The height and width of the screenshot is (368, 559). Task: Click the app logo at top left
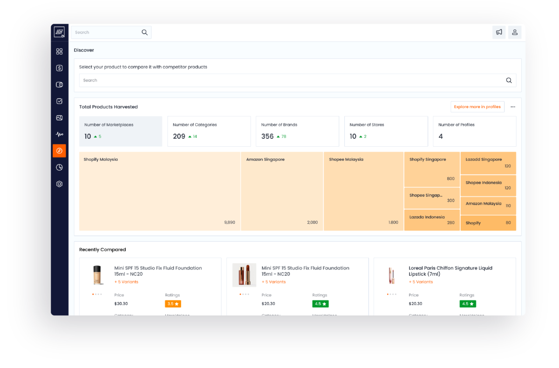pos(59,32)
